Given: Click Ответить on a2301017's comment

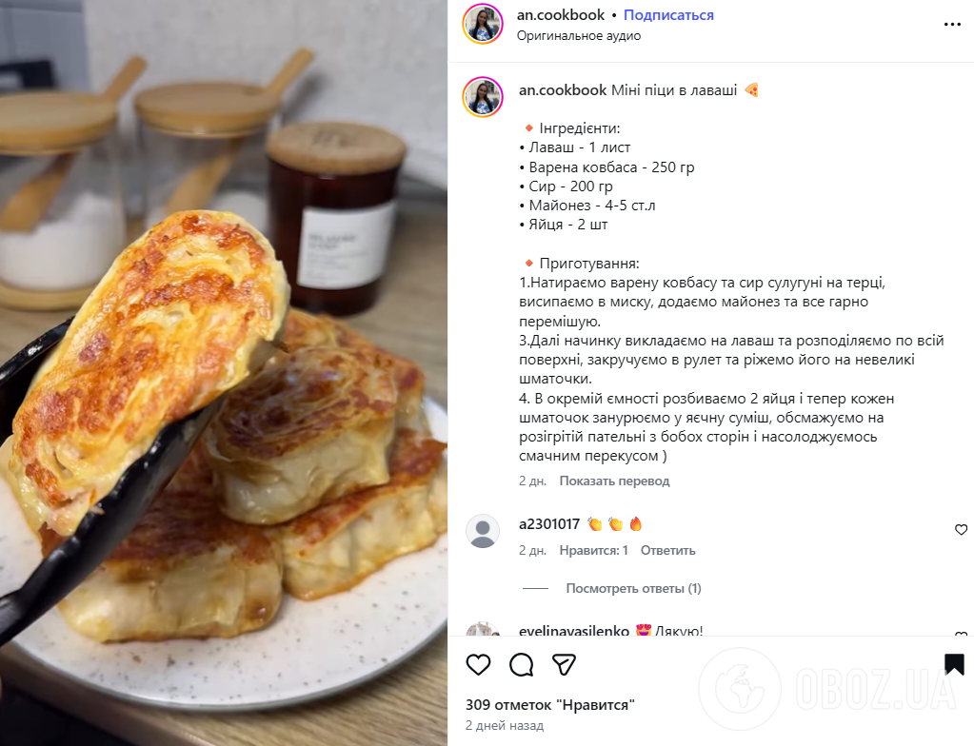Looking at the screenshot, I should click(x=667, y=551).
